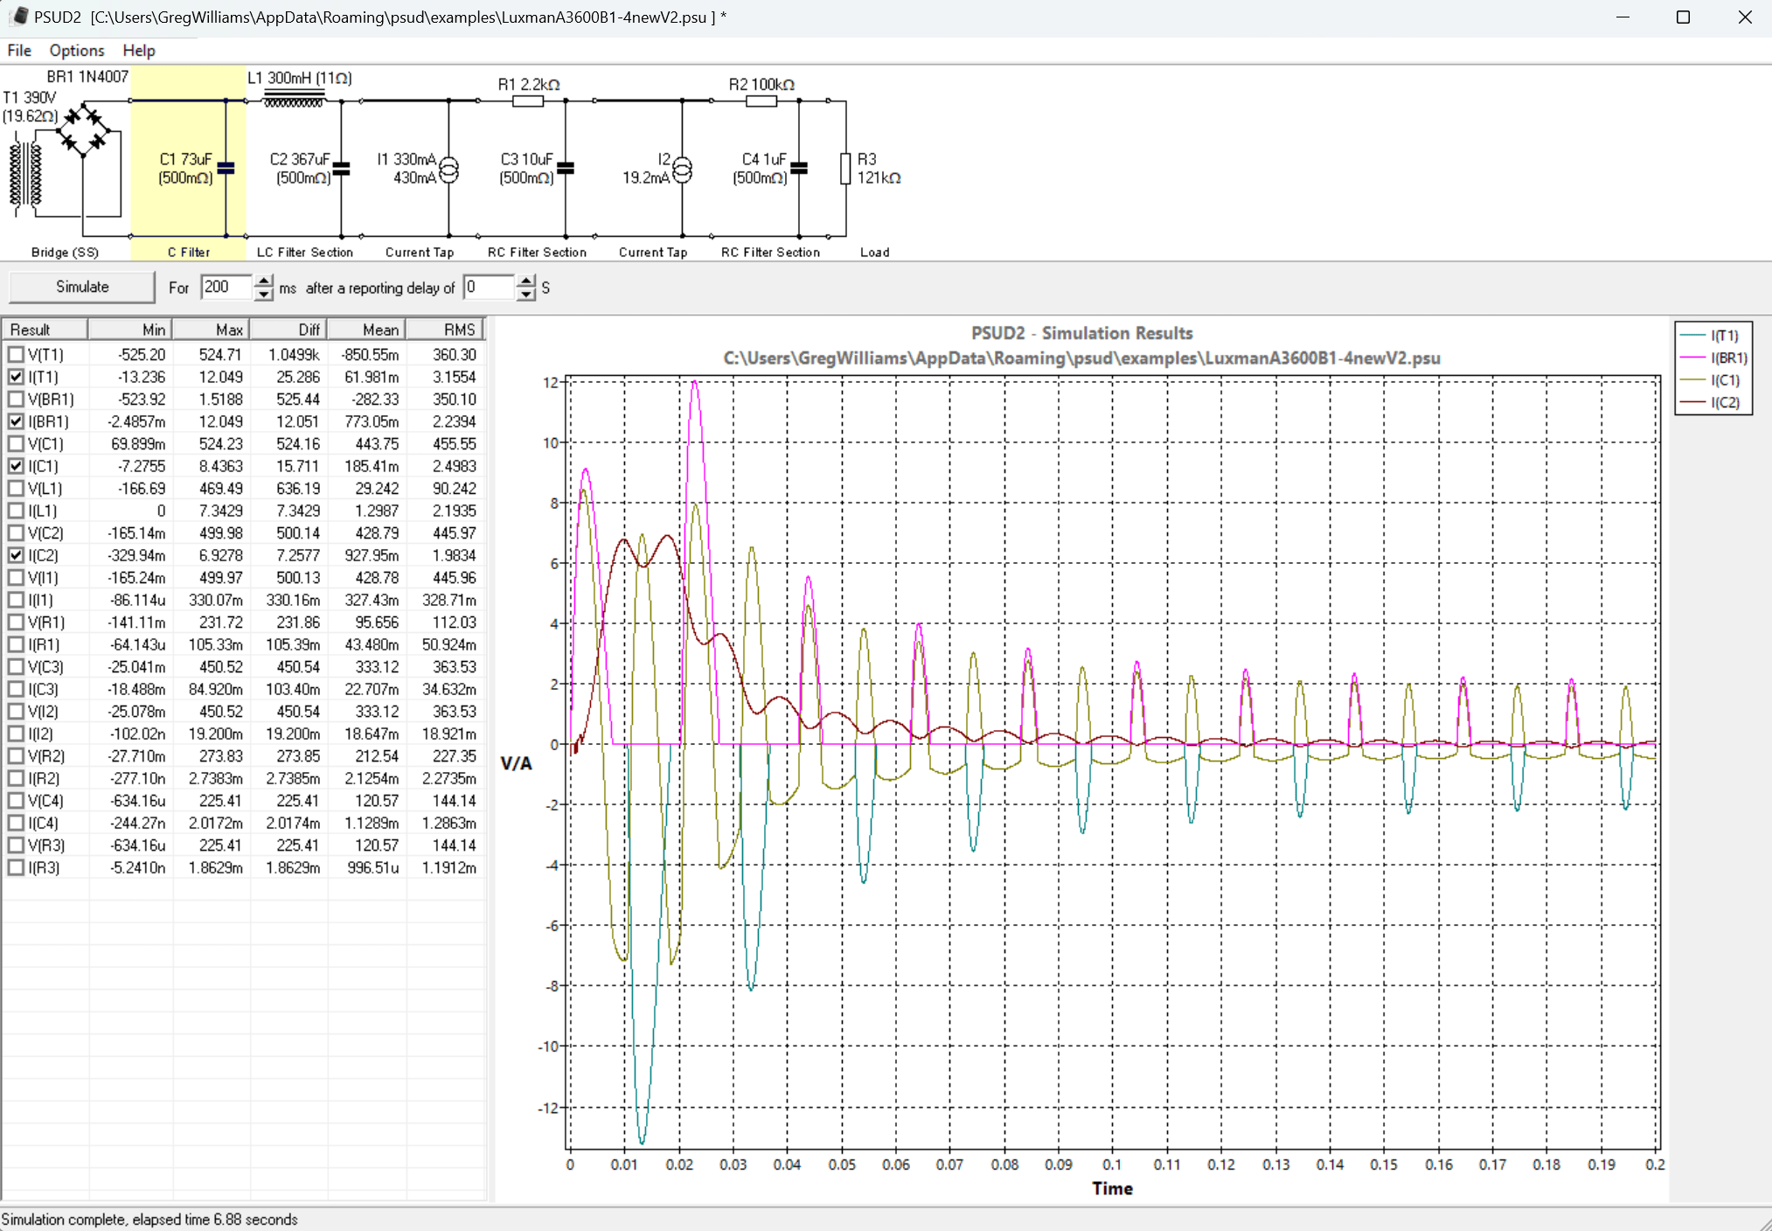Click the C3 10uF capacitor symbol
The image size is (1772, 1231).
coord(566,168)
